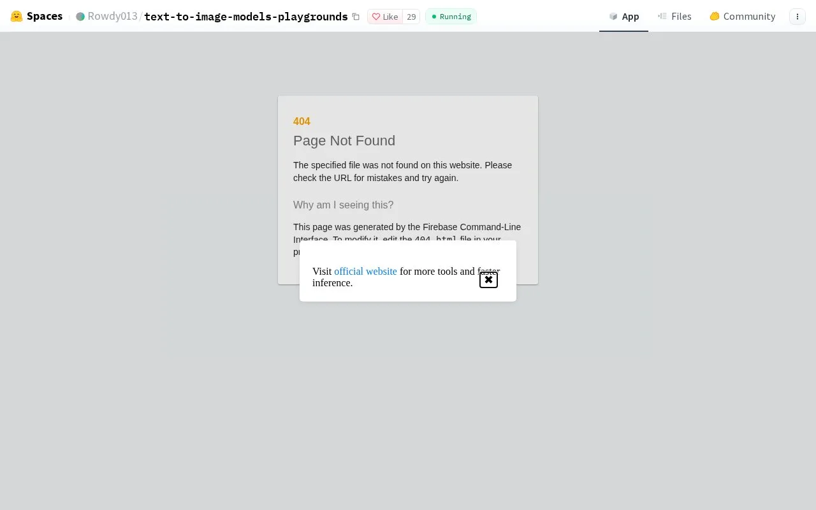The image size is (816, 510).
Task: Click the Rowdy013 avatar icon
Action: click(80, 17)
